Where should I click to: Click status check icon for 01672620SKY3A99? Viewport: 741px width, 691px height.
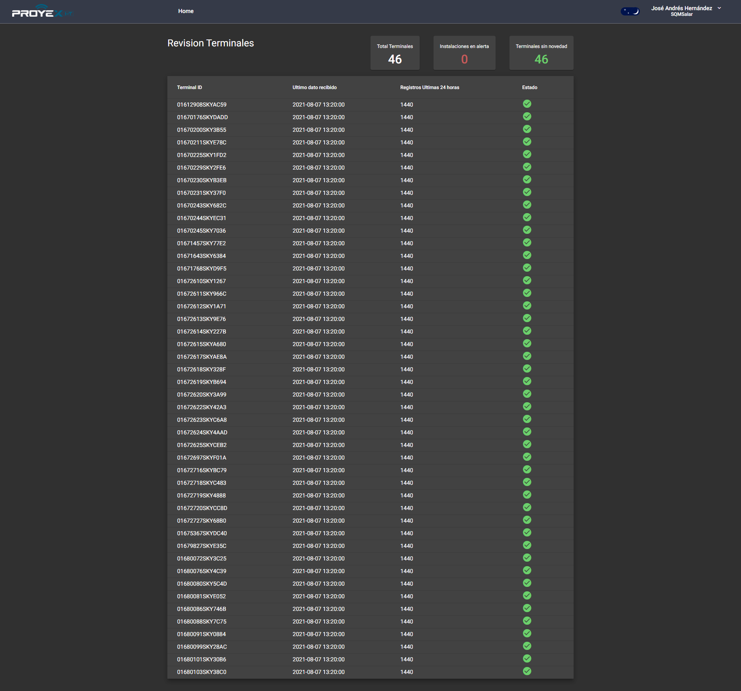click(527, 394)
